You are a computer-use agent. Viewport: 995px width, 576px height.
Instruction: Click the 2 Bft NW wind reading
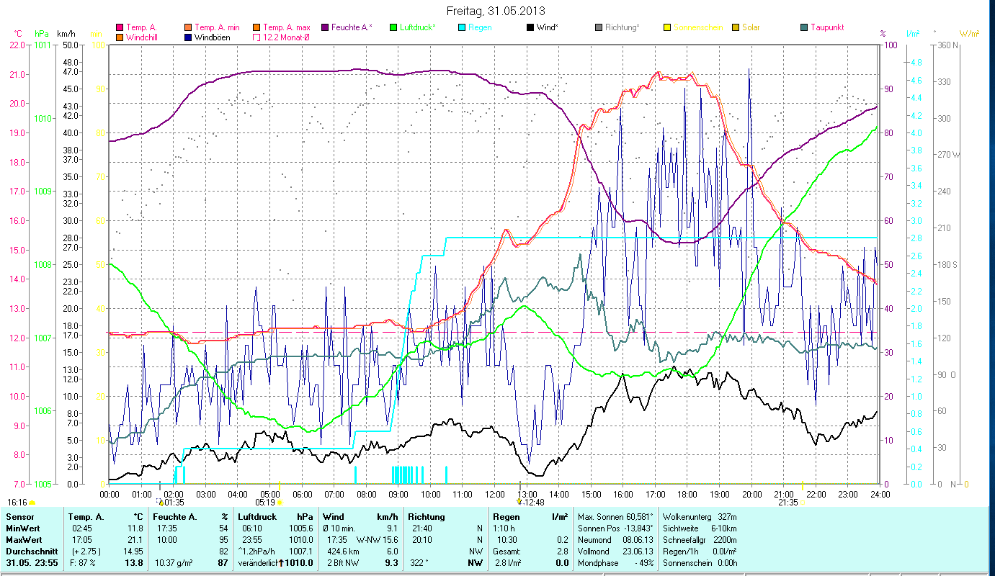click(344, 562)
